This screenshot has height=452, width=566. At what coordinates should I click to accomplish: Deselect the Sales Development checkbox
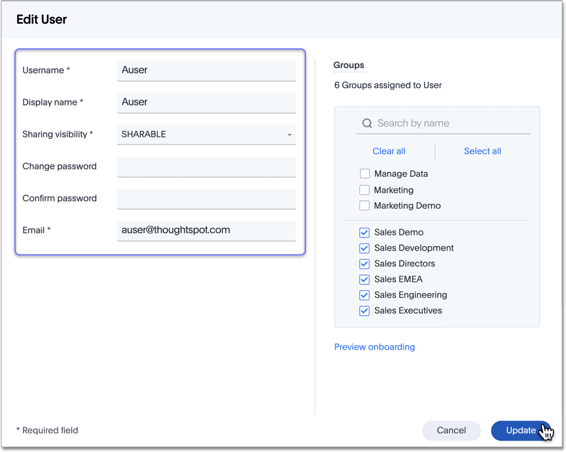pos(364,248)
